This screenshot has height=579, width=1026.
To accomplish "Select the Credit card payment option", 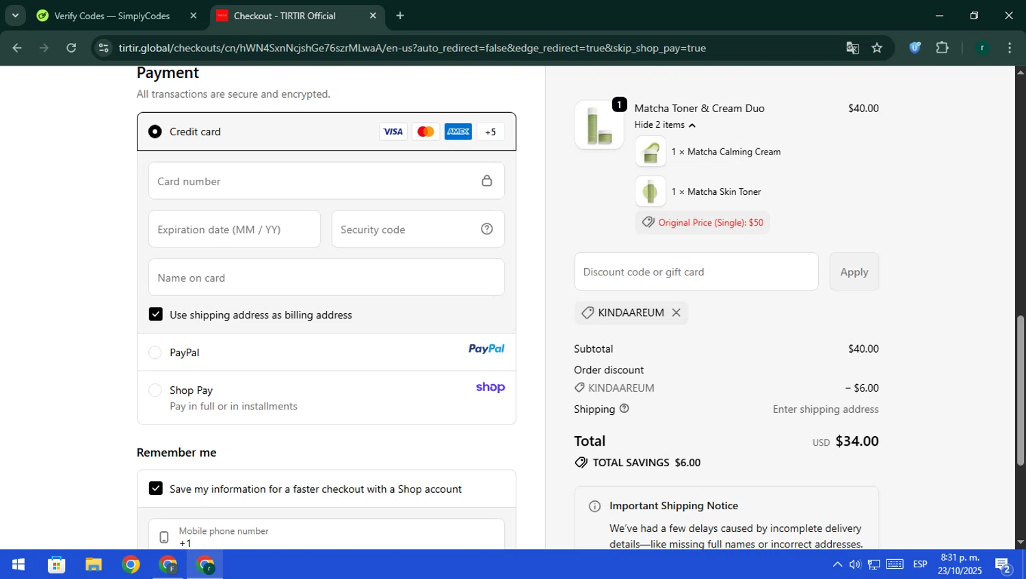I will [155, 131].
